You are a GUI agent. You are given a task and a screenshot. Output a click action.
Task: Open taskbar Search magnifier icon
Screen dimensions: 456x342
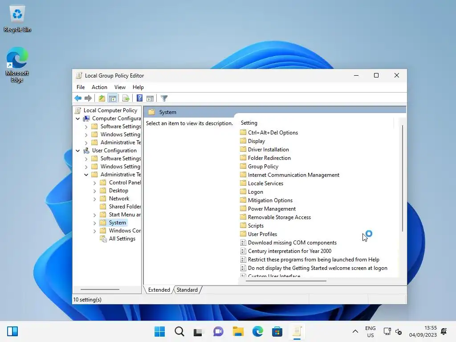pyautogui.click(x=179, y=331)
